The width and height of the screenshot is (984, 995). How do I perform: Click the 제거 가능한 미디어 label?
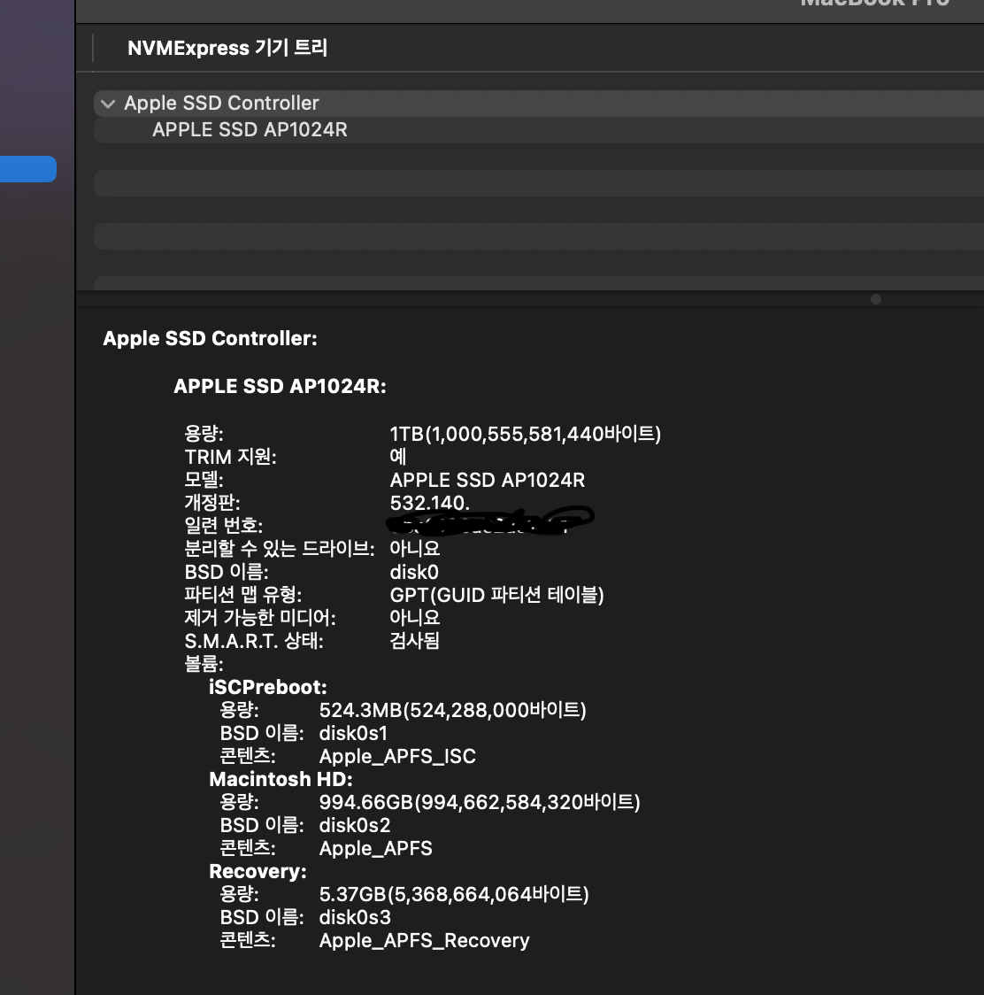260,617
